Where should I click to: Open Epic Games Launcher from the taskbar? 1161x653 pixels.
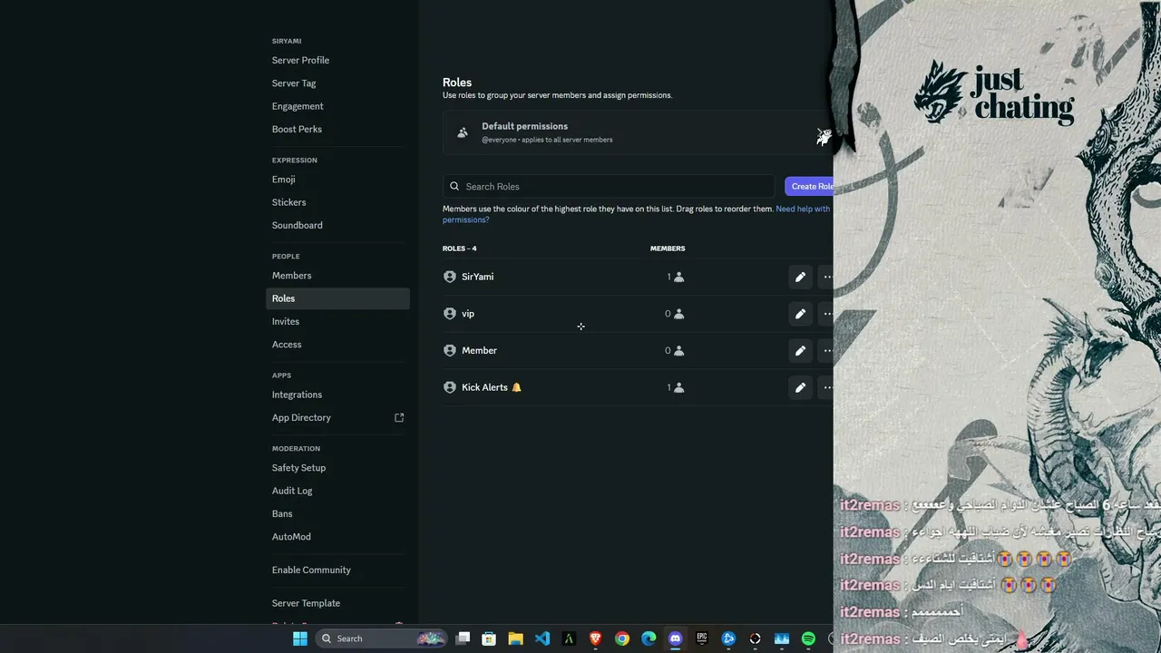(702, 638)
